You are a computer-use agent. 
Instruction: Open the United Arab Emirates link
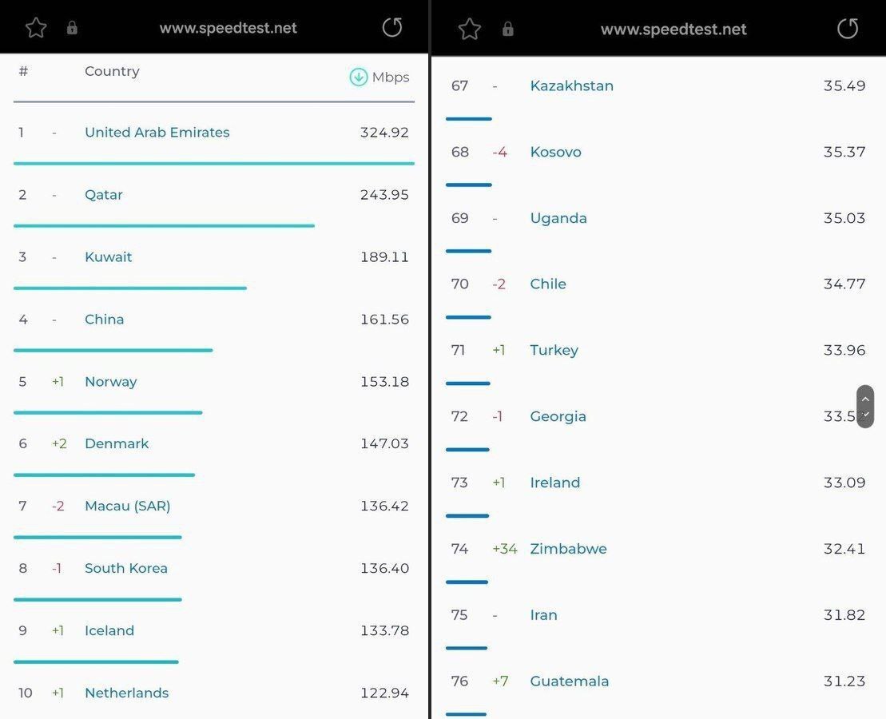[x=157, y=133]
